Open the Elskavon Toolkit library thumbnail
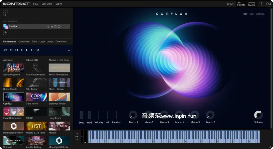 (x=59, y=97)
